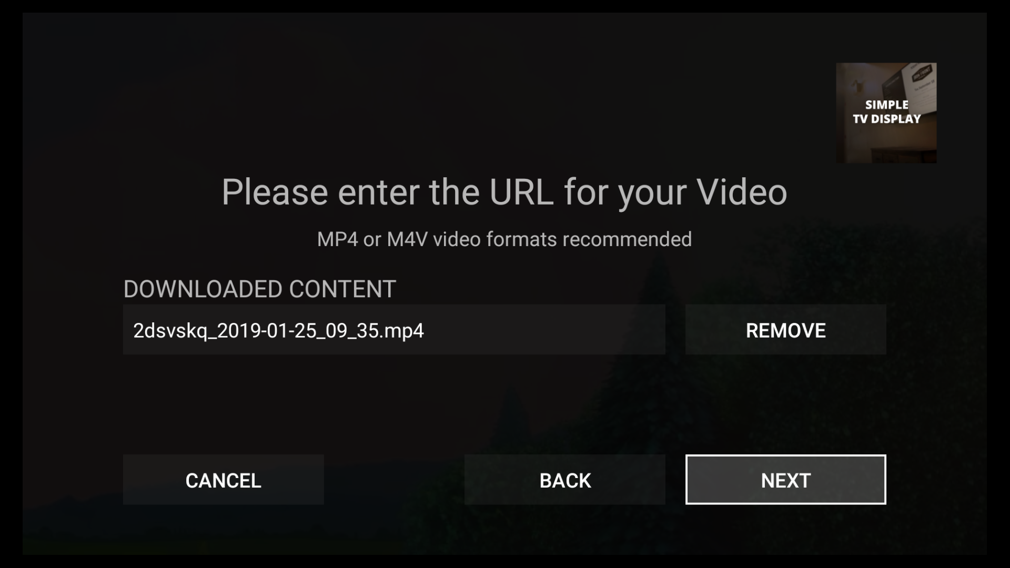Open the app thumbnail in the corner

pos(886,113)
